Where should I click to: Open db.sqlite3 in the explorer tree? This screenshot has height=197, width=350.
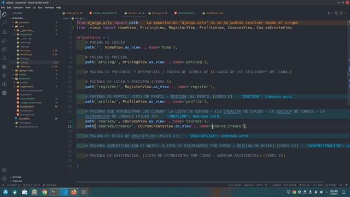pyautogui.click(x=24, y=119)
